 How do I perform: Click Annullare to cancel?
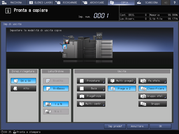point(138,126)
